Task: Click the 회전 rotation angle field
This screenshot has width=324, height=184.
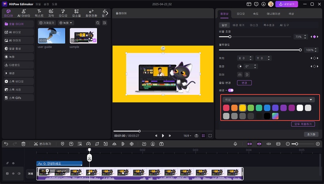Action: (x=251, y=66)
